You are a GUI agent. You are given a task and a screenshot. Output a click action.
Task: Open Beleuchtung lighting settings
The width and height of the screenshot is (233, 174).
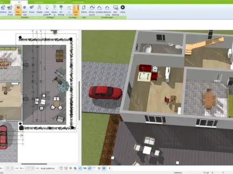[107, 10]
